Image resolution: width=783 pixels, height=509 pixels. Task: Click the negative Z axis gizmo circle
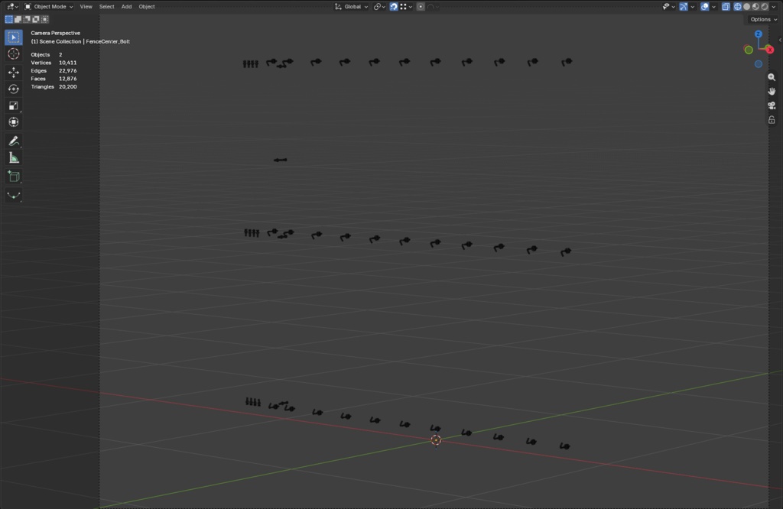click(x=758, y=64)
